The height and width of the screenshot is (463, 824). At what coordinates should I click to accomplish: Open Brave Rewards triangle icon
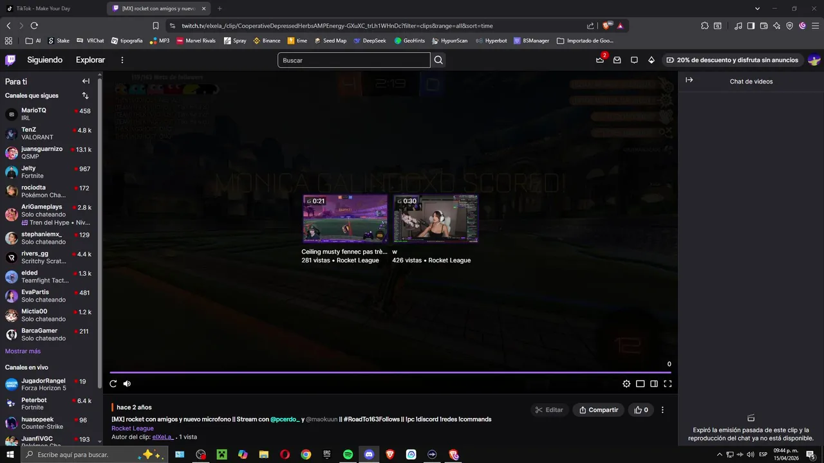click(621, 26)
